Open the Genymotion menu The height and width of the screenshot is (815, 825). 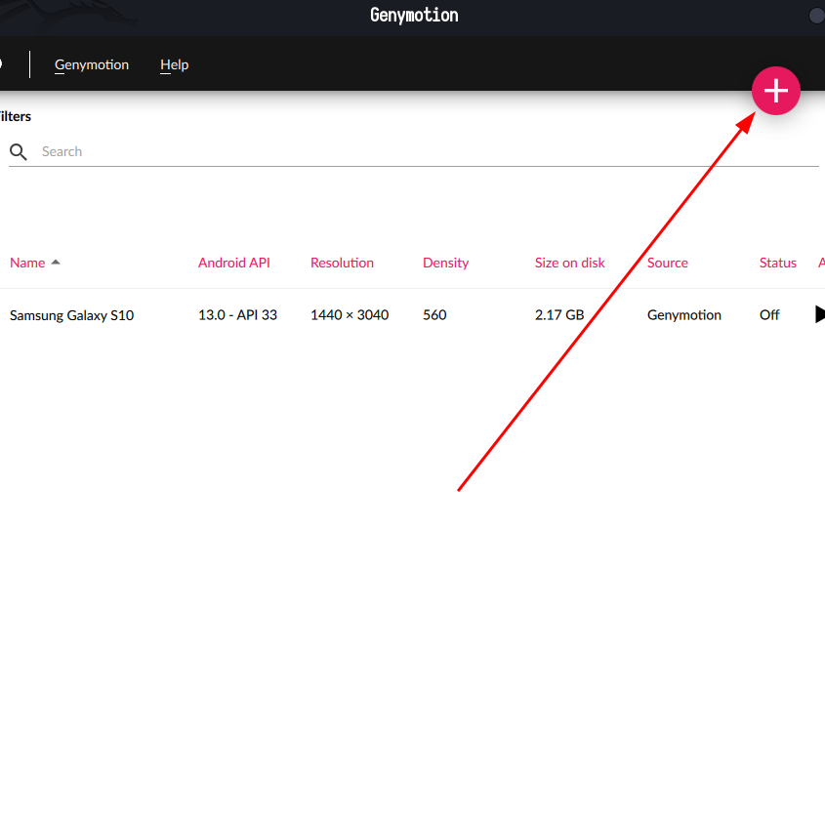click(x=92, y=64)
